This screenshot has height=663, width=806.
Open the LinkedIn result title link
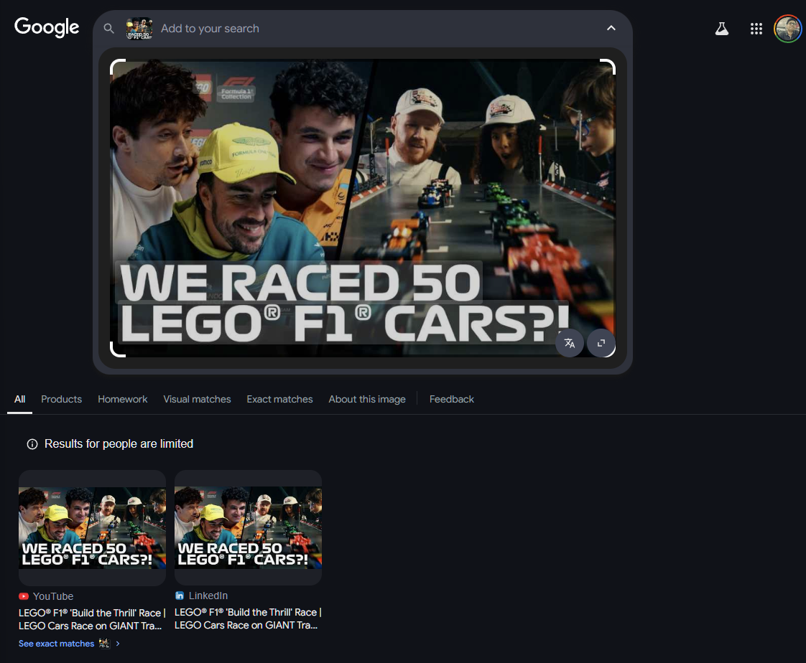[248, 619]
